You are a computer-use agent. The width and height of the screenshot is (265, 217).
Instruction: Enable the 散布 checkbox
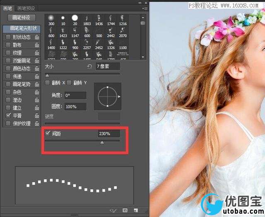tap(8, 45)
